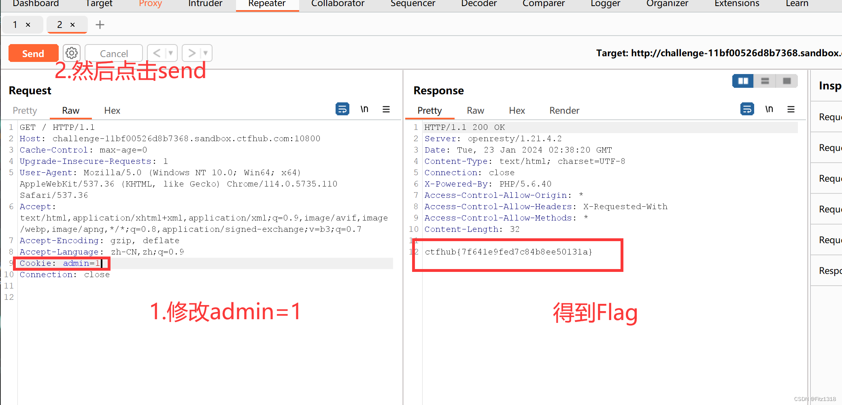Screen dimensions: 842x405
Task: Go to next request with forward arrow
Action: coord(191,53)
